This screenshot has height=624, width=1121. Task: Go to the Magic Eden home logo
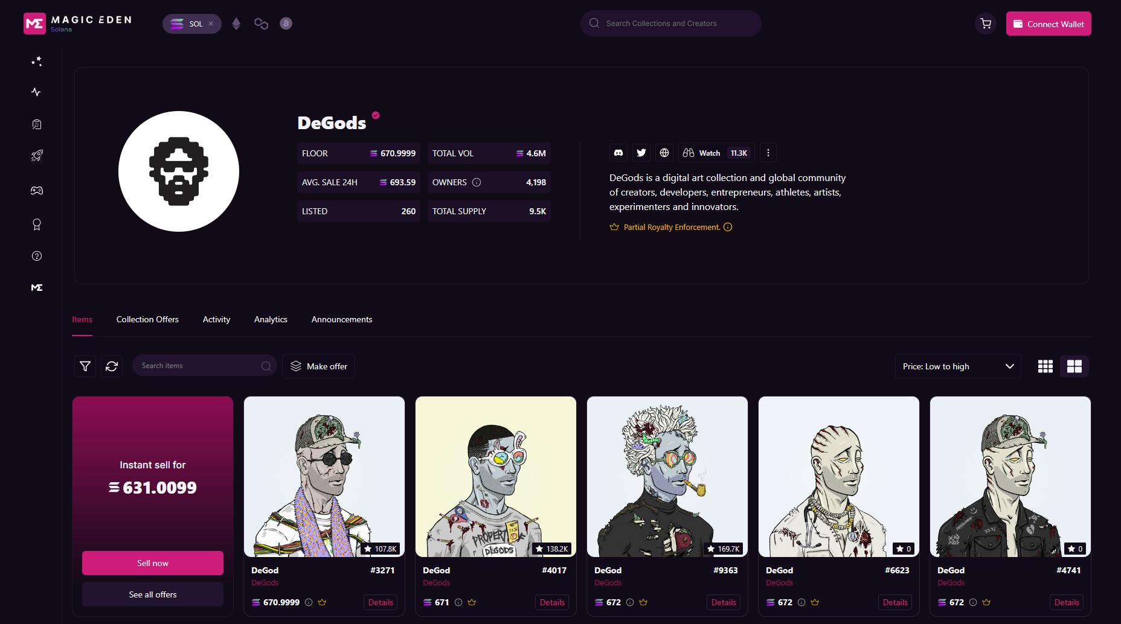77,24
